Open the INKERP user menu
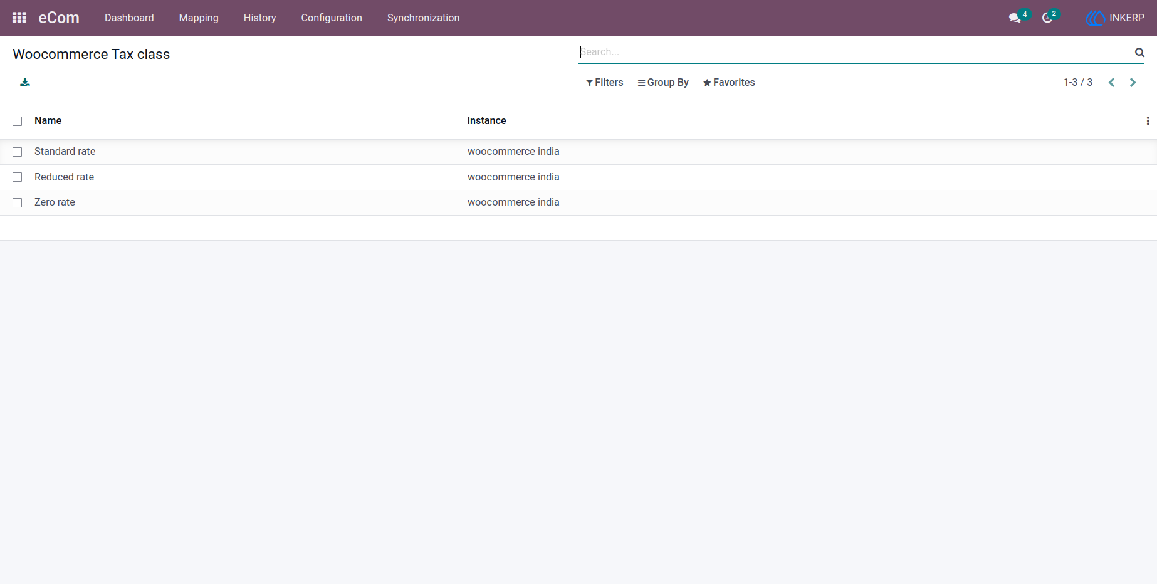The image size is (1157, 584). tap(1115, 18)
